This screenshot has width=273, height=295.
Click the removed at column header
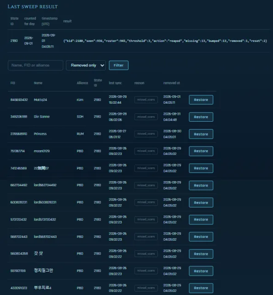coord(172,83)
